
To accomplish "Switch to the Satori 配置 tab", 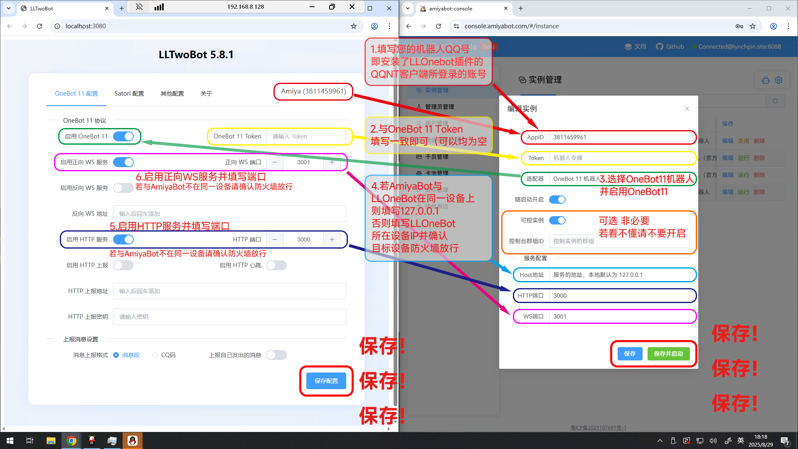I will click(129, 94).
